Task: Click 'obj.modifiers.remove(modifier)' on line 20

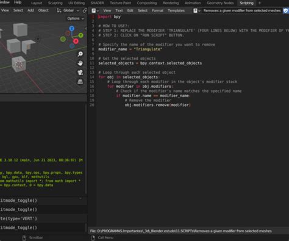Action: pyautogui.click(x=158, y=105)
